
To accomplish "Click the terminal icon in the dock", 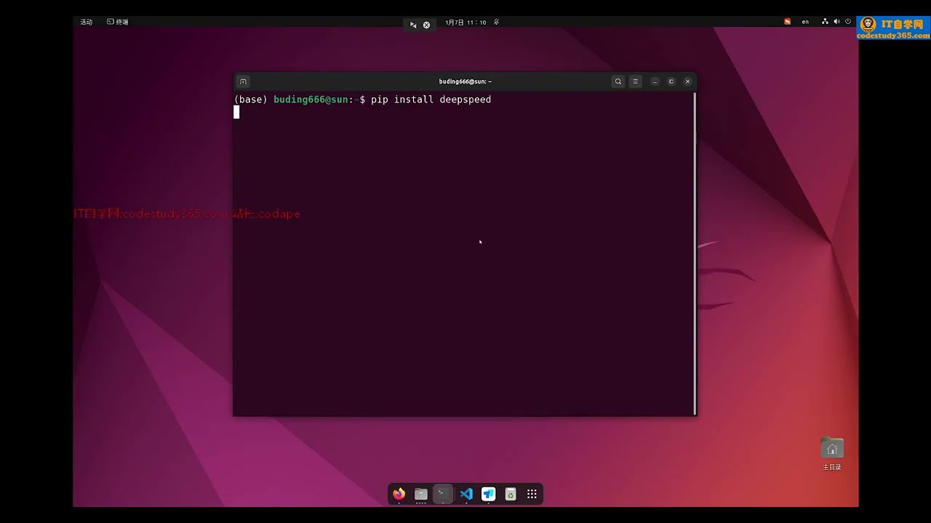I will pyautogui.click(x=443, y=494).
